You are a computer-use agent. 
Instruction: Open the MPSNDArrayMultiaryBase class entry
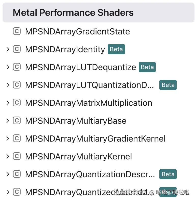pos(76,121)
